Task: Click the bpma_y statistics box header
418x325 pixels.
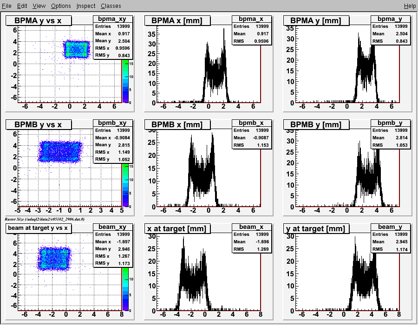Action: click(390, 19)
